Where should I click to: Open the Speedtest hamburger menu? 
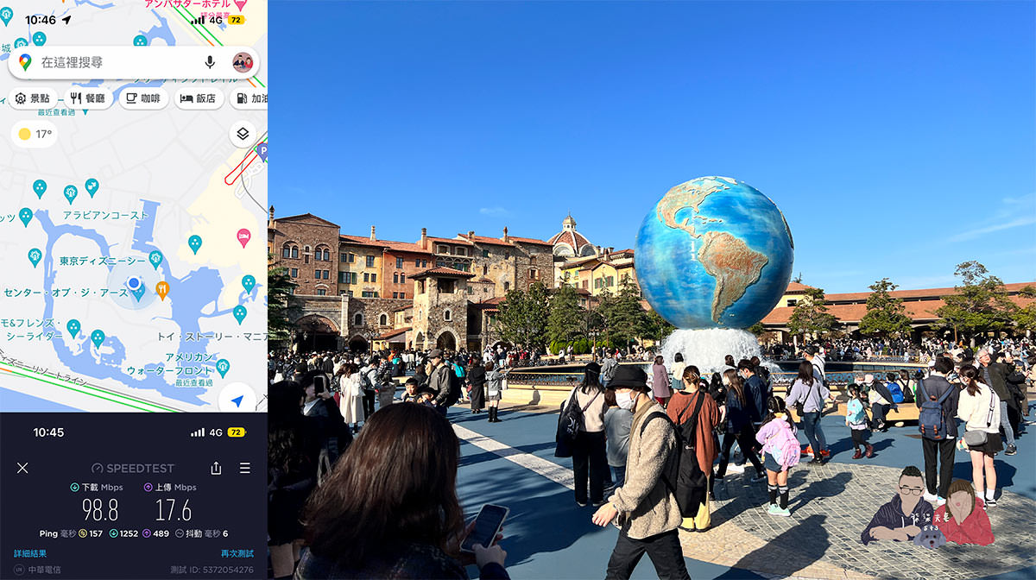click(245, 468)
